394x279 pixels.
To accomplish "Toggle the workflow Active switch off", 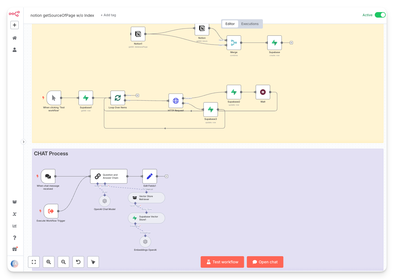I will [x=380, y=15].
